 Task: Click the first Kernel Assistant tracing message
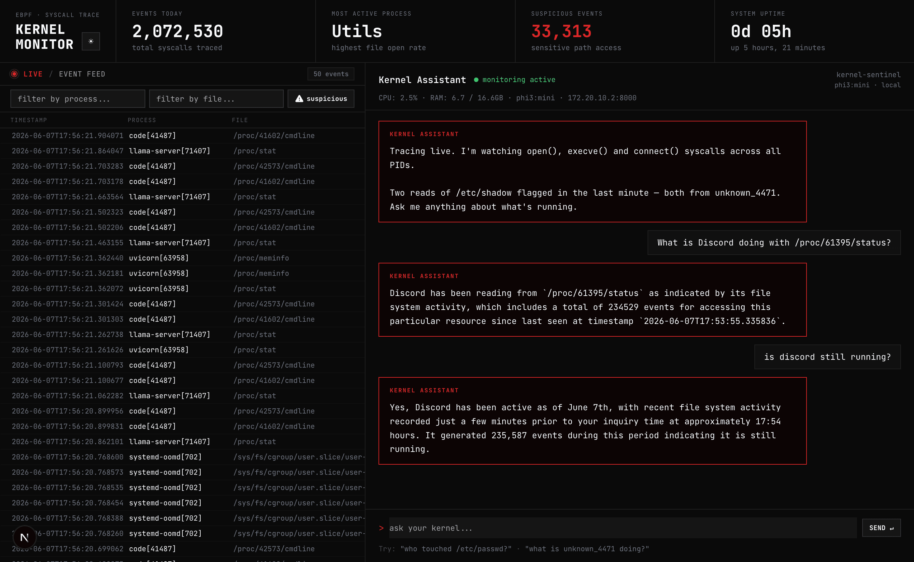(593, 172)
